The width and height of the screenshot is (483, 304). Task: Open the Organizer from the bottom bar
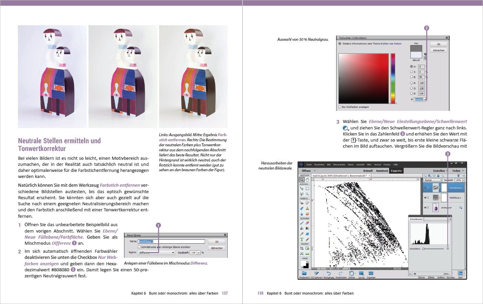[371, 274]
